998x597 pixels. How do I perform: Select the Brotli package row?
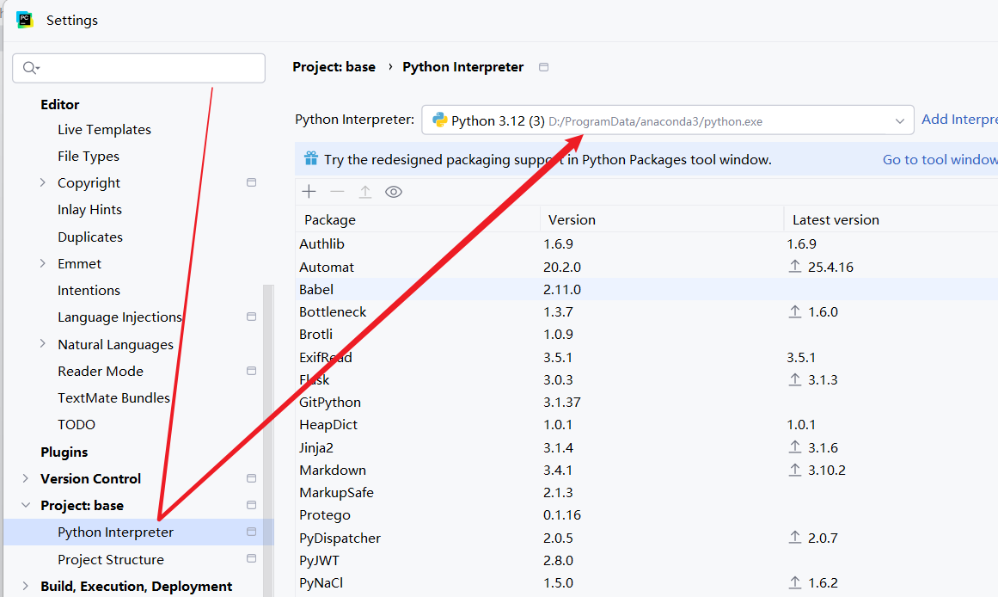click(646, 334)
